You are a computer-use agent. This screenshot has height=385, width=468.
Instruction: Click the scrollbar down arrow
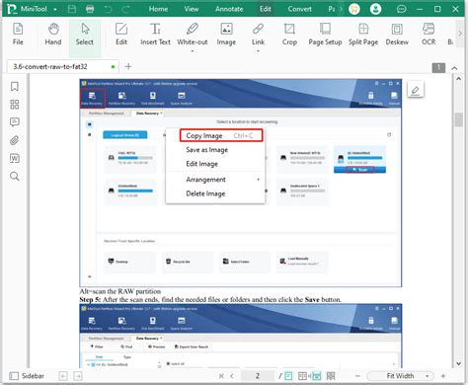(x=459, y=363)
